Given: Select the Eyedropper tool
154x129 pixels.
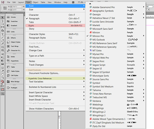Looking at the screenshot, I should 2,71.
